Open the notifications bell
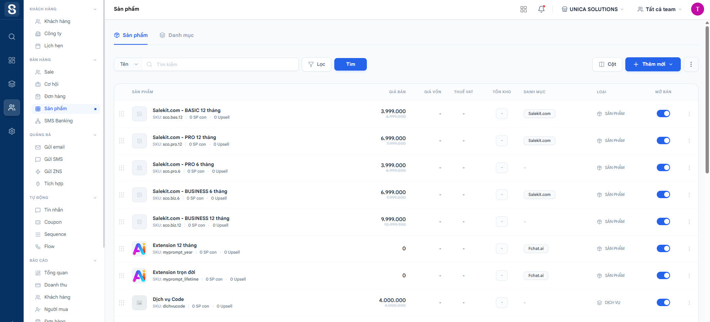The image size is (710, 322). pos(541,9)
